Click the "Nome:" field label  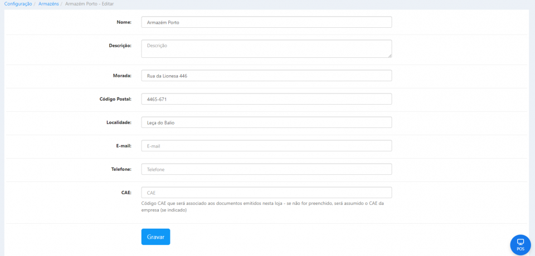(x=124, y=22)
